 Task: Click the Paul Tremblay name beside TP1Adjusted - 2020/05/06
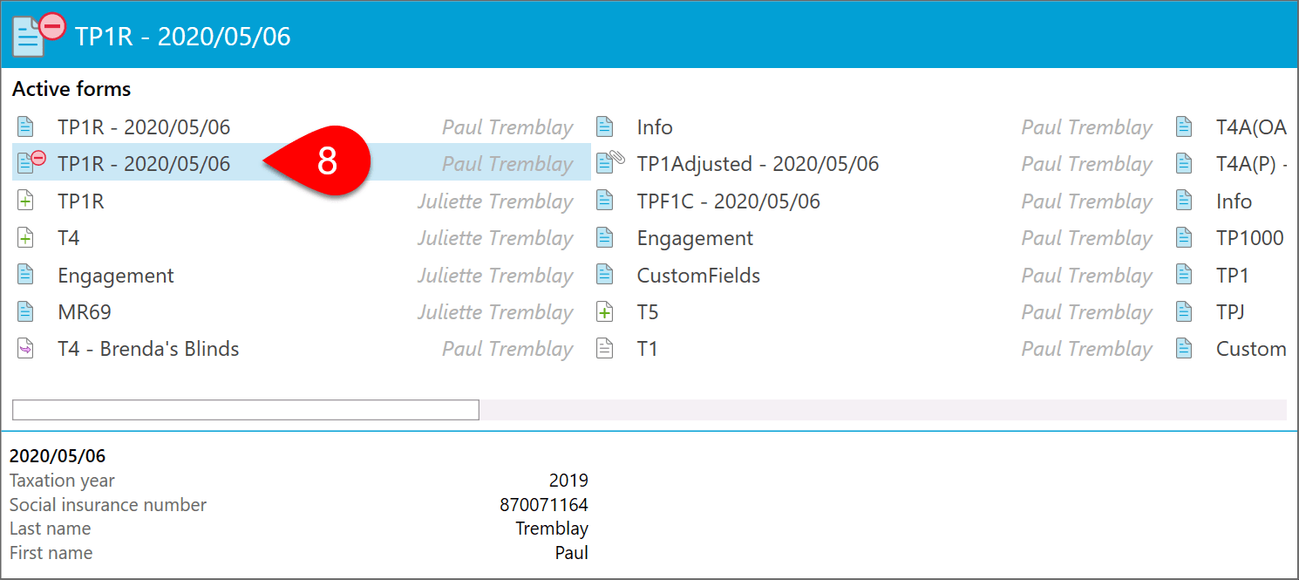pyautogui.click(x=1087, y=163)
